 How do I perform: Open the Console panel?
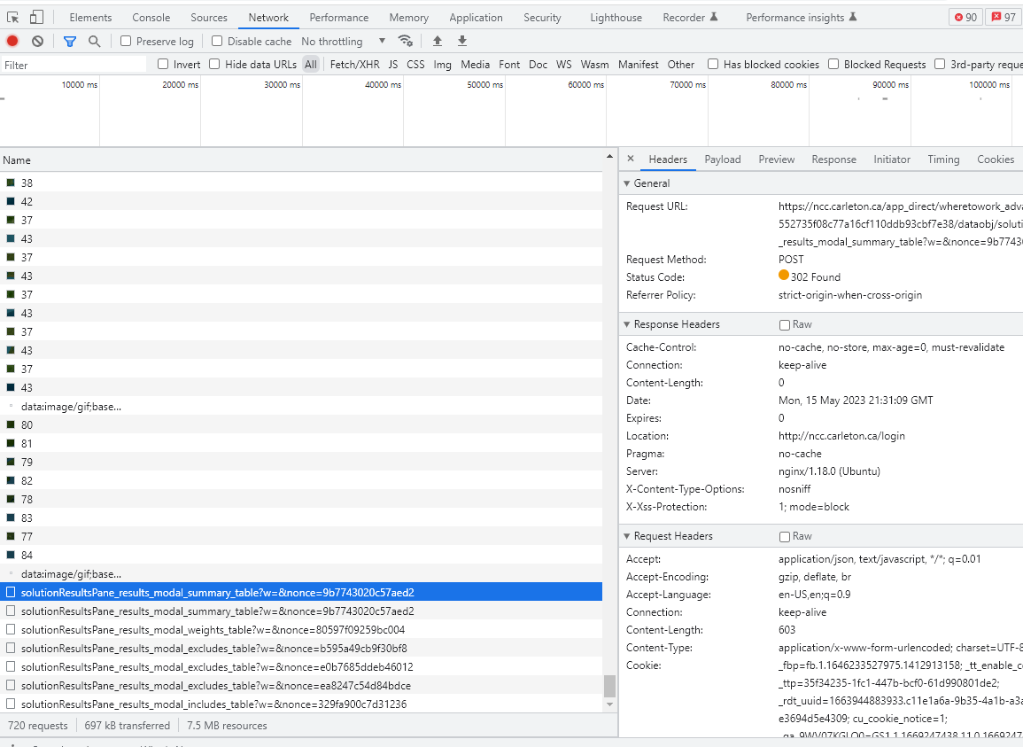tap(151, 17)
